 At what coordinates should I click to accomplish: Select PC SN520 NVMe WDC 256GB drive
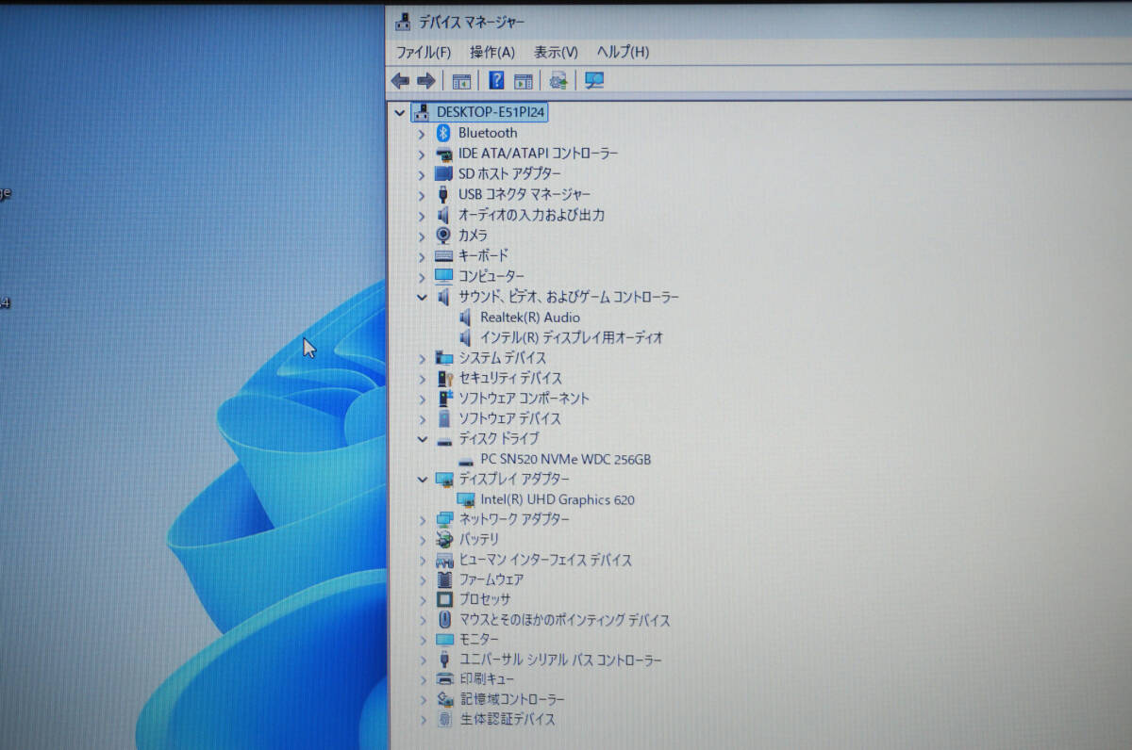[565, 460]
